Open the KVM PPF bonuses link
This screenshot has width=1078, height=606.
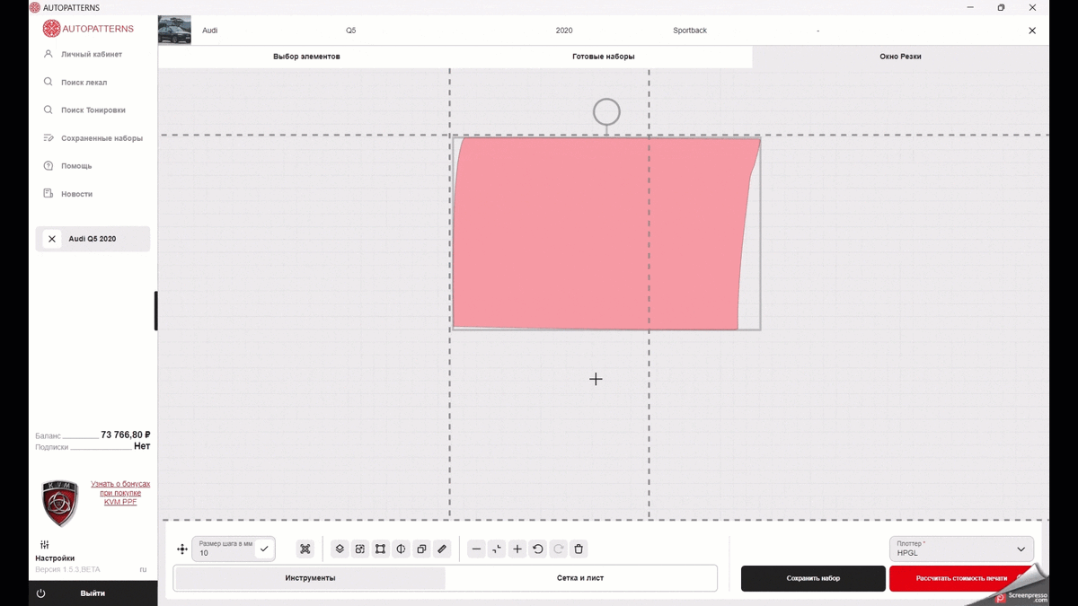coord(120,493)
